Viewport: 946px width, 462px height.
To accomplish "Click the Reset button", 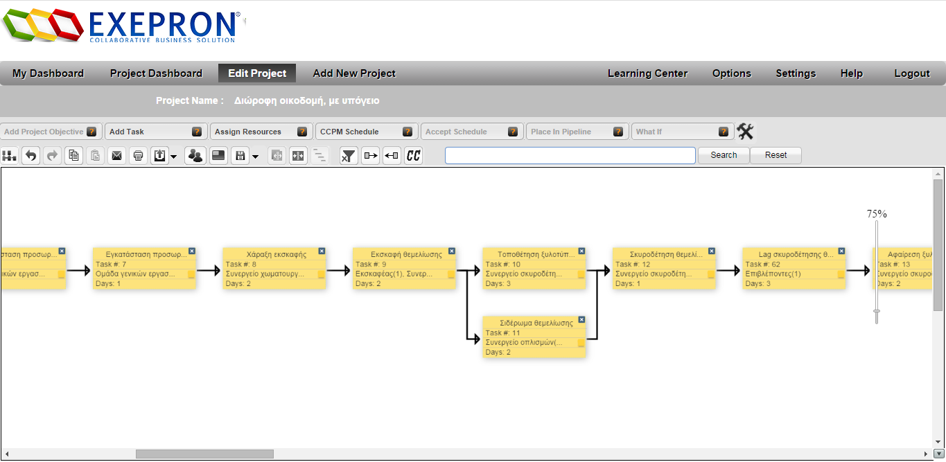I will [x=776, y=155].
